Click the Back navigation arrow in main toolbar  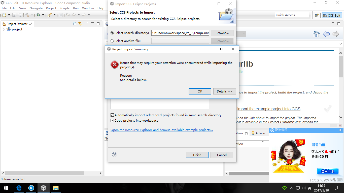74,15
